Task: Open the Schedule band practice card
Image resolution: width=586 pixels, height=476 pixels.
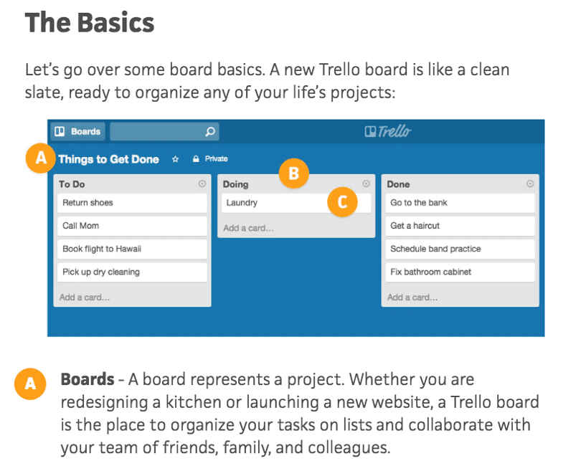Action: click(460, 249)
